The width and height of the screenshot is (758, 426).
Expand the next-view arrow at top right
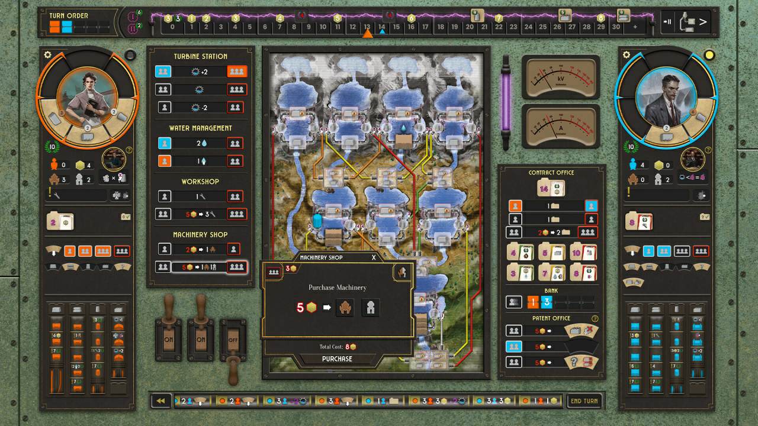pyautogui.click(x=703, y=22)
